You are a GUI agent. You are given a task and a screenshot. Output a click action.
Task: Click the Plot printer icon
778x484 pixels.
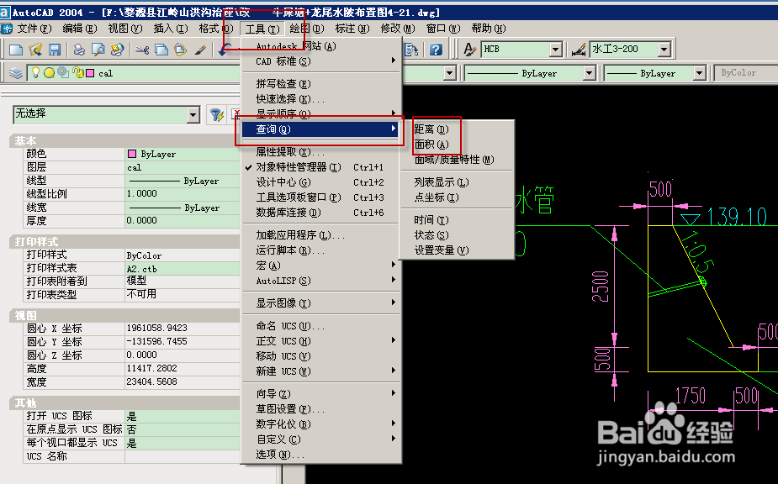point(79,50)
